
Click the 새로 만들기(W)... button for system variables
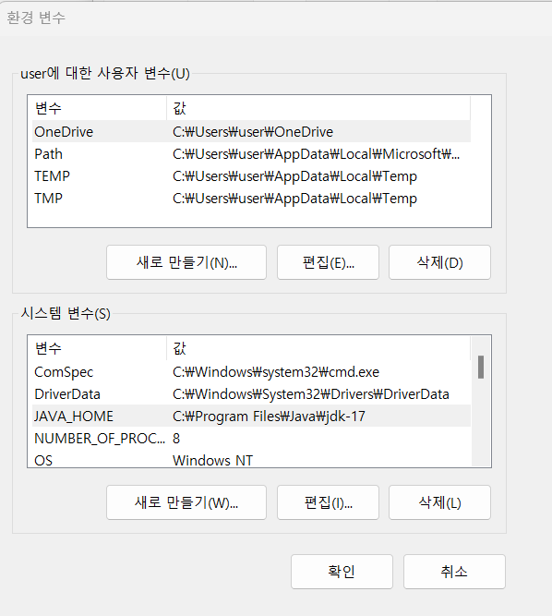(x=186, y=502)
